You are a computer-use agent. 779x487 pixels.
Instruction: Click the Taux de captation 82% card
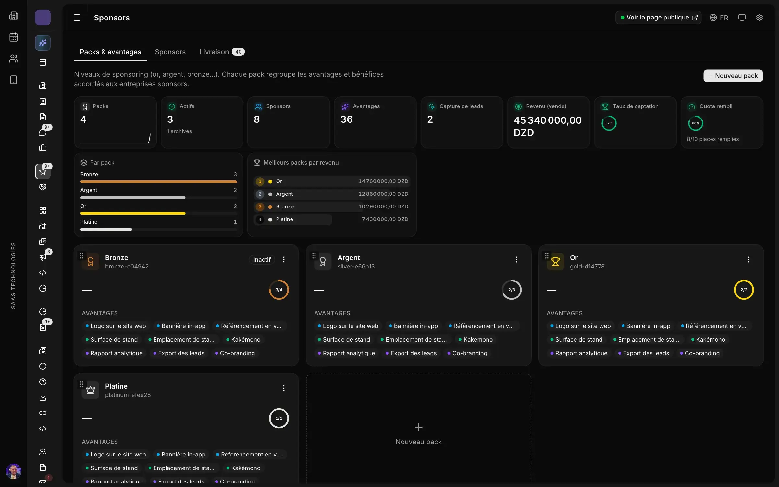(x=635, y=122)
